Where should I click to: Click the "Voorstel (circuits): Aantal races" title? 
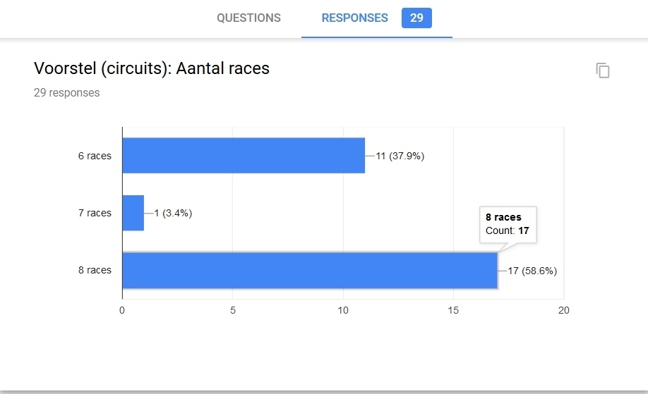[152, 68]
